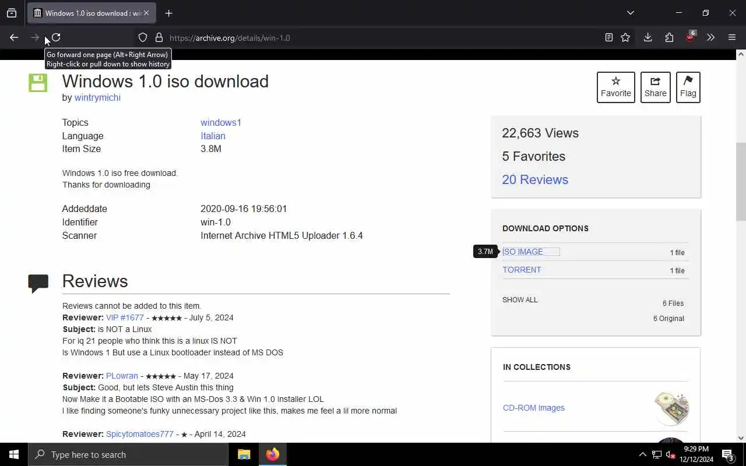
Task: Open uploader wintrymichi profile link
Action: click(x=97, y=98)
